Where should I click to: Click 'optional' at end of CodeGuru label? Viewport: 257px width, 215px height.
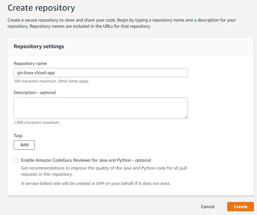143,160
